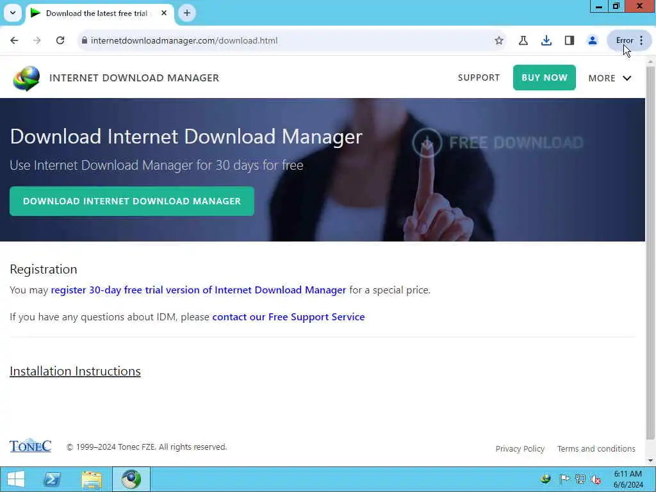Click the IDM tray icon

click(546, 479)
